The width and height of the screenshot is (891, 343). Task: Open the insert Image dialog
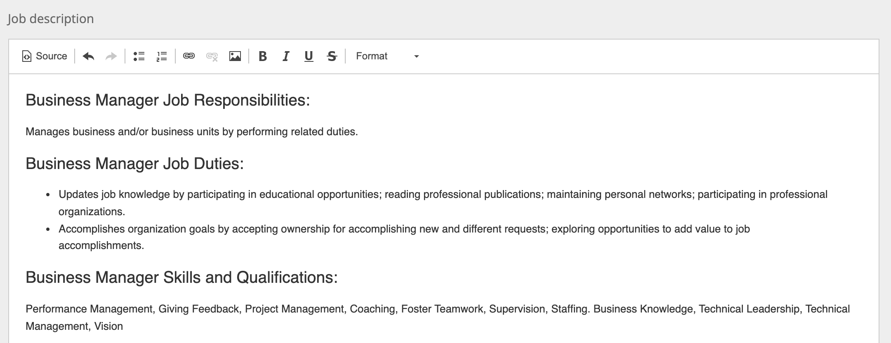click(235, 56)
